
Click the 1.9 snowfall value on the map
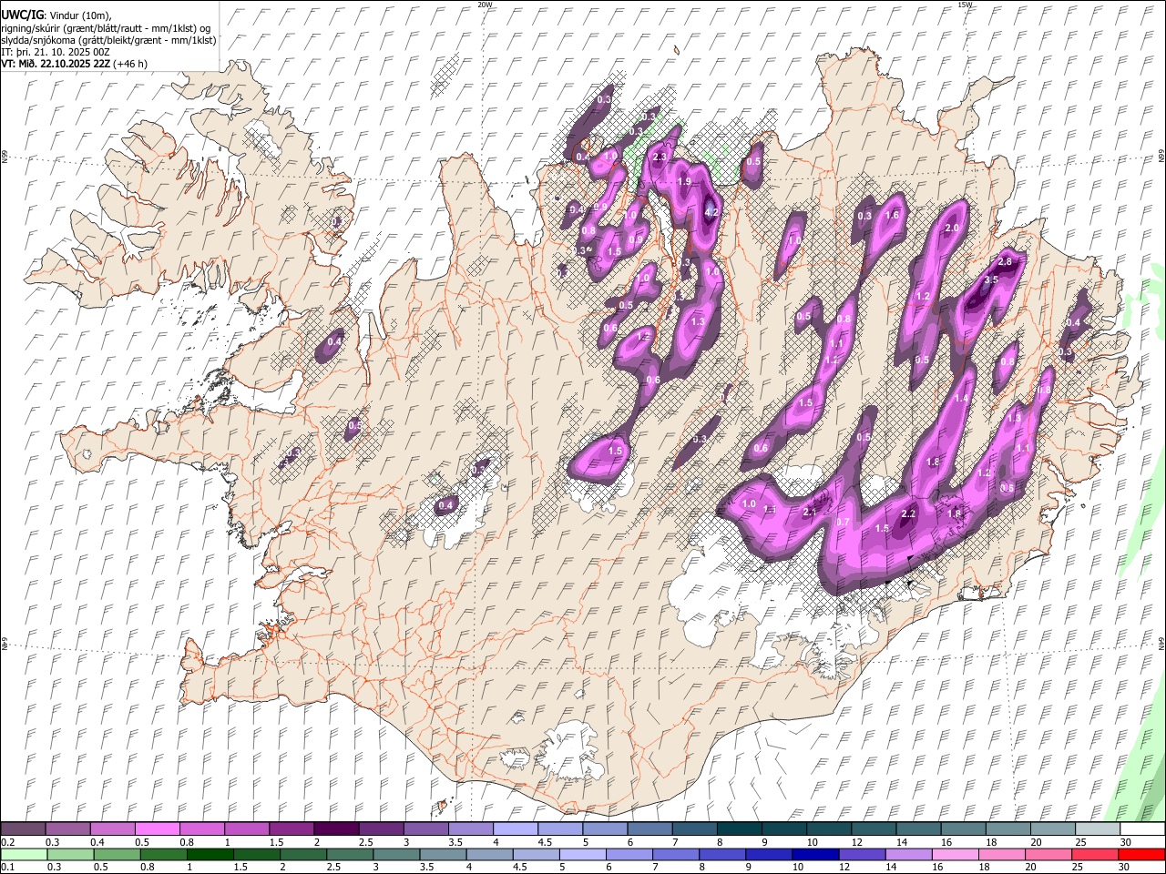point(685,182)
